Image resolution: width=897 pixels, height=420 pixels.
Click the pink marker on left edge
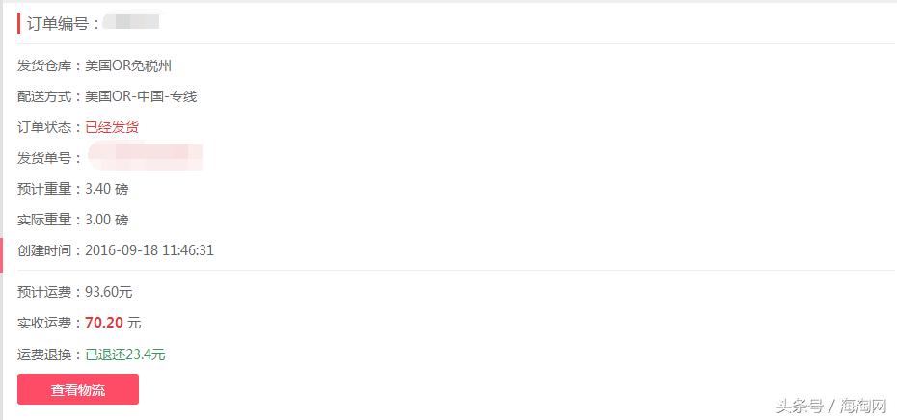pyautogui.click(x=1, y=255)
